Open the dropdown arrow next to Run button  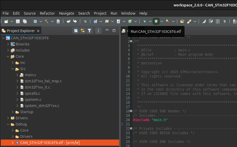pyautogui.click(x=162, y=21)
